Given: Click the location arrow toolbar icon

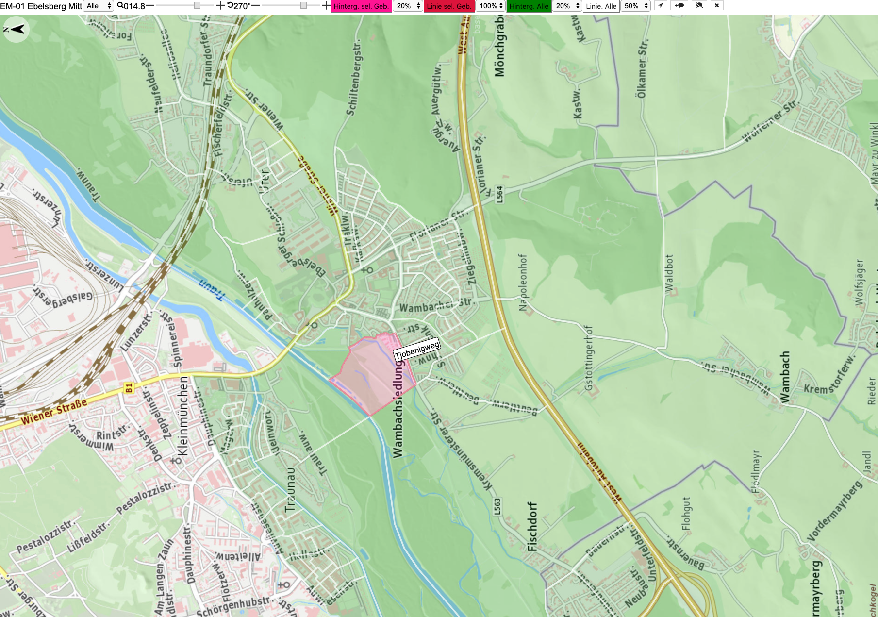Looking at the screenshot, I should tap(661, 6).
